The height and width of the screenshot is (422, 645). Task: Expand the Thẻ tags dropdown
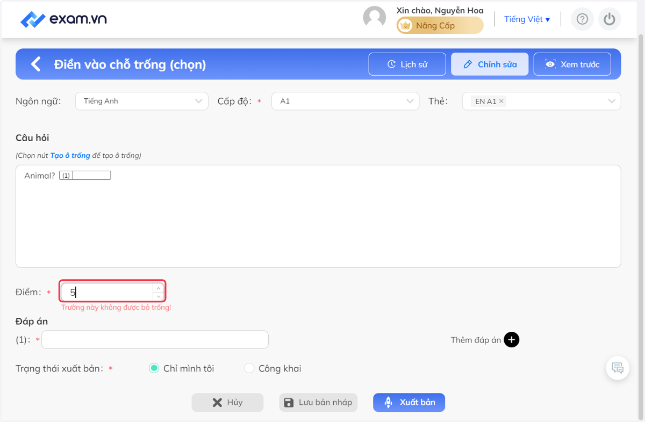point(541,101)
